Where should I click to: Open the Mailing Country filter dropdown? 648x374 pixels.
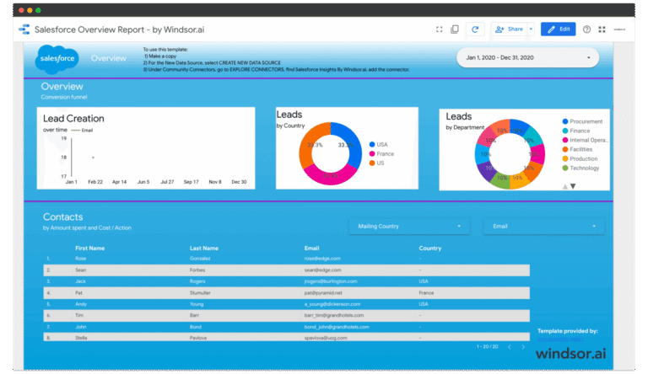tap(409, 227)
